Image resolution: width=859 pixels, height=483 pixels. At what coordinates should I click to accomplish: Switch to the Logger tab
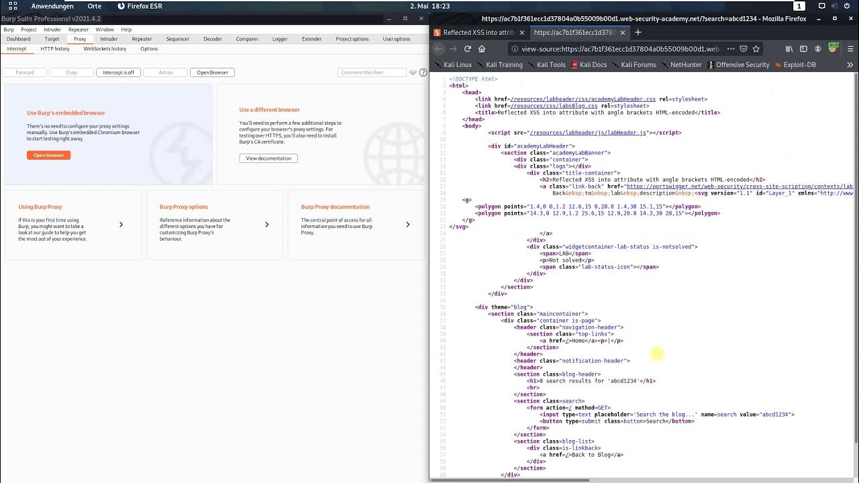pos(280,39)
